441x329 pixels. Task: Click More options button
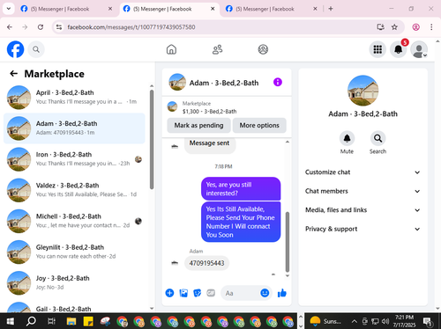tap(259, 125)
